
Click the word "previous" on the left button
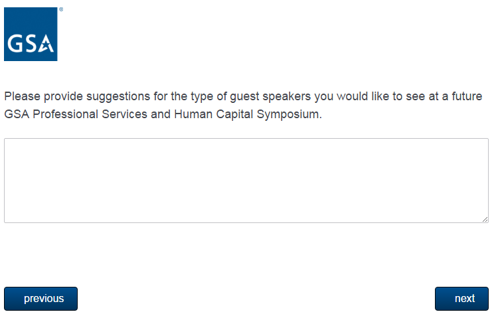[44, 299]
